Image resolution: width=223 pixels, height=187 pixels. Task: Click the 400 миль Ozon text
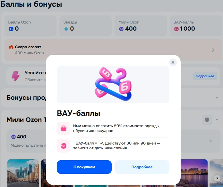[30, 53]
